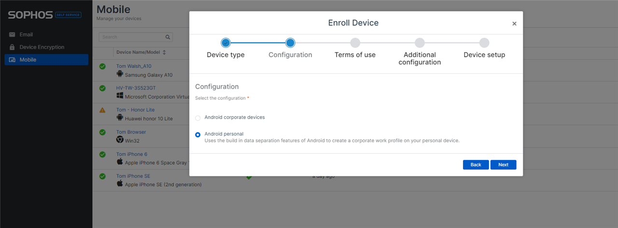
Task: Close the Enroll Device dialog
Action: pyautogui.click(x=514, y=24)
